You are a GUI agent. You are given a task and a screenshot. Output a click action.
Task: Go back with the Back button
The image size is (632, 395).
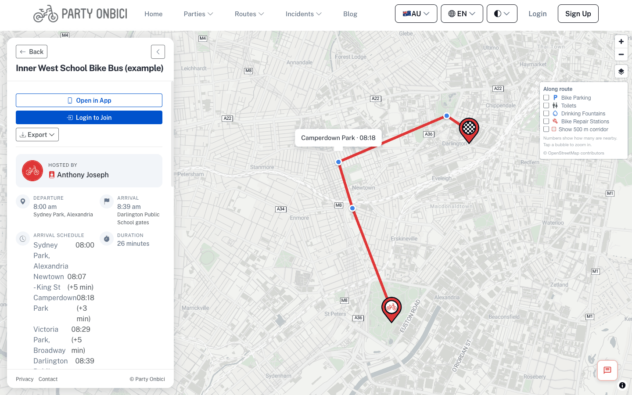pyautogui.click(x=32, y=52)
